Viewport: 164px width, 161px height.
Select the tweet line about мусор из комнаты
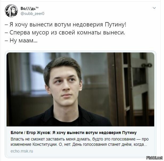click(65, 33)
